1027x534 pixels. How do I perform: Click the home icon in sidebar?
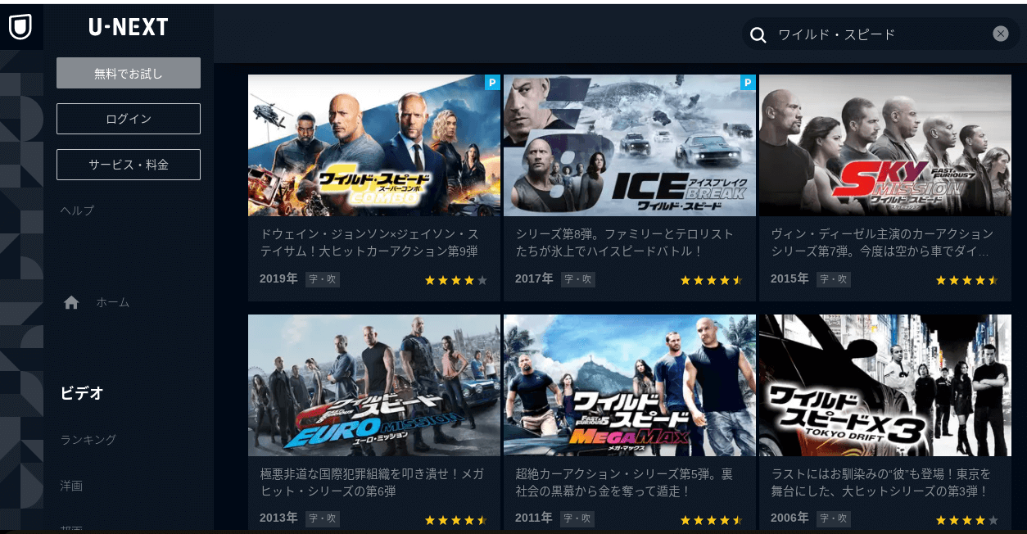coord(71,302)
